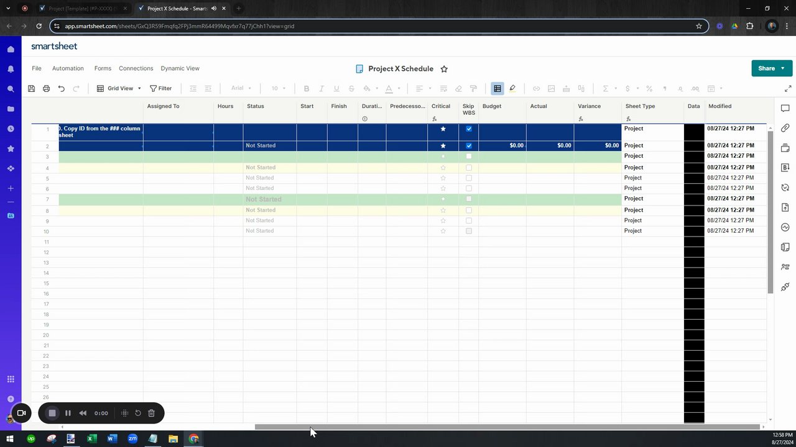796x447 pixels.
Task: Open the Activity Log panel icon
Action: coord(785,227)
